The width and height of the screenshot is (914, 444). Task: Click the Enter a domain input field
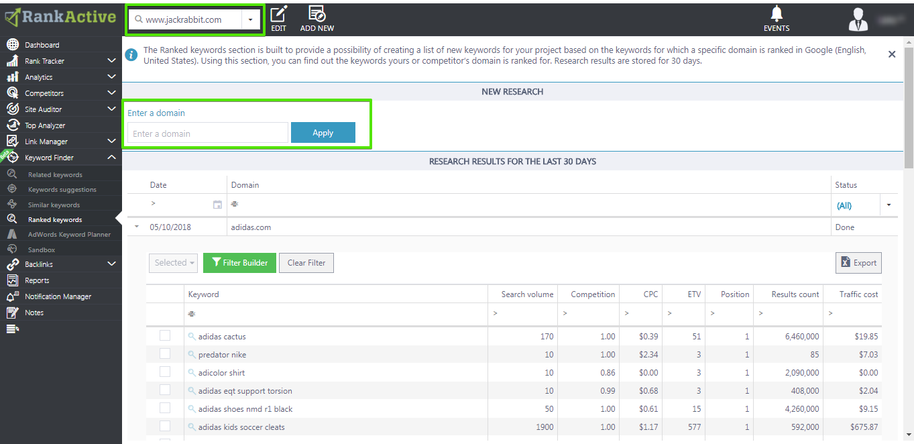(x=208, y=133)
